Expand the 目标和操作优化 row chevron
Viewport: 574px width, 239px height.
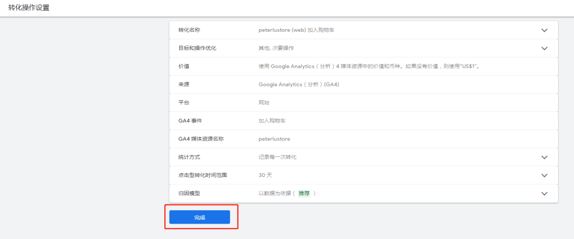pyautogui.click(x=544, y=48)
